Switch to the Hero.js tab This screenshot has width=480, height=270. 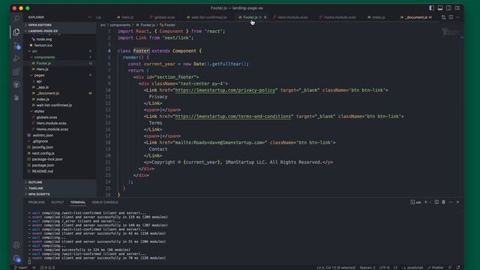tap(125, 17)
